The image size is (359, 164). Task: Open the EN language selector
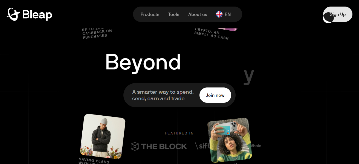pos(223,14)
